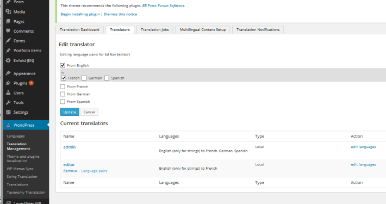Viewport: 386px width, 204px height.
Task: Open String Translation submenu item
Action: tap(22, 177)
